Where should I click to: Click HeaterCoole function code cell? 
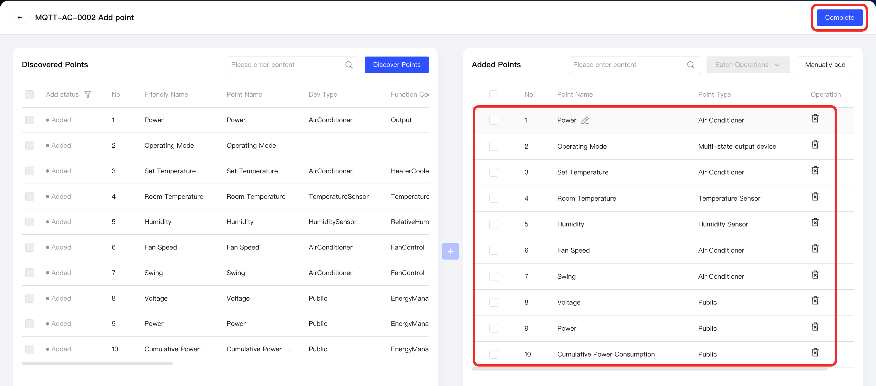pyautogui.click(x=410, y=171)
